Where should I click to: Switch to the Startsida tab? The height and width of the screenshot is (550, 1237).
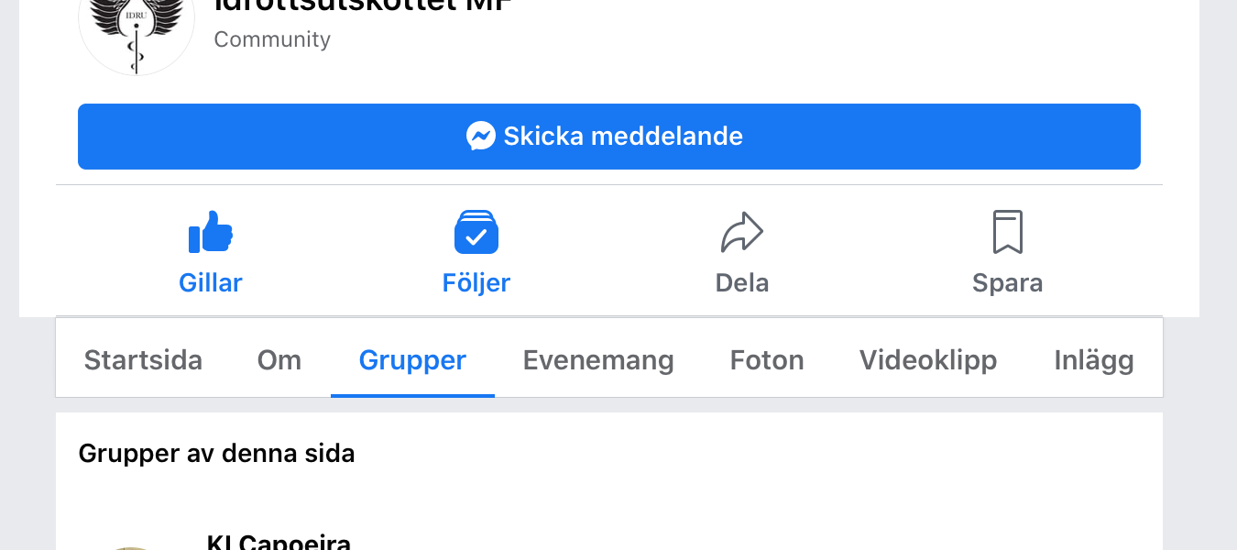(x=143, y=360)
